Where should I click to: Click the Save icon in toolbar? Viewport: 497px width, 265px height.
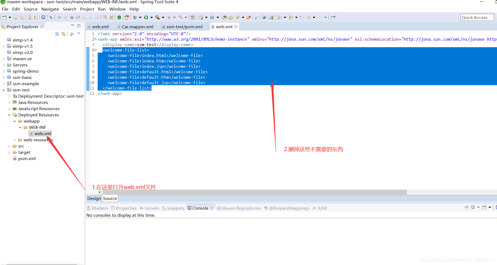coord(16,17)
